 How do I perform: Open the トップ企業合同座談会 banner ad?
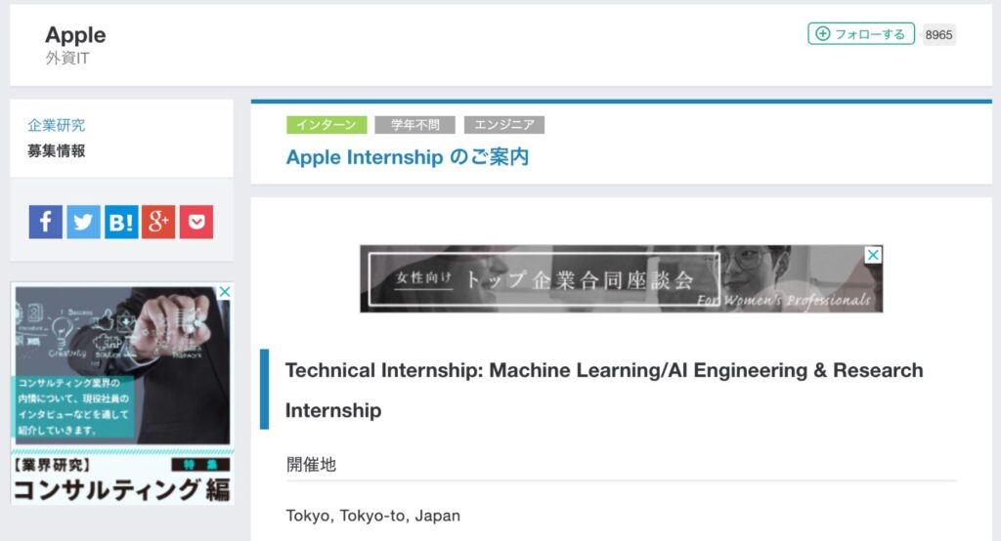click(621, 278)
